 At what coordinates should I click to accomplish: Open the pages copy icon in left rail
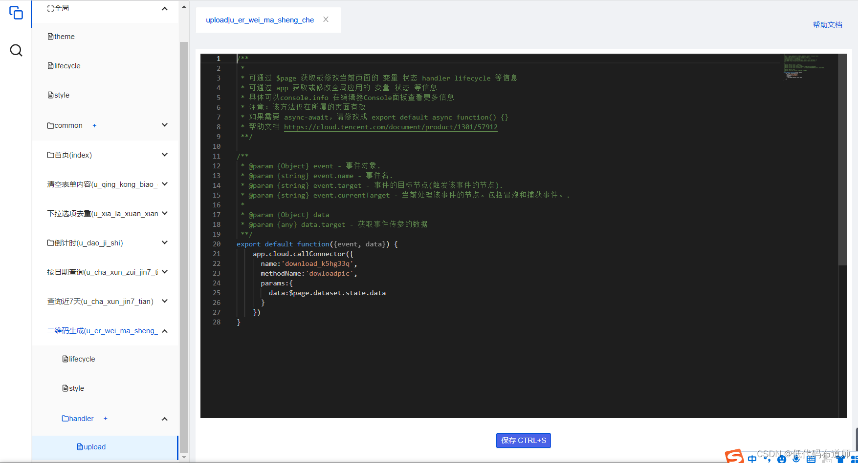[x=16, y=13]
